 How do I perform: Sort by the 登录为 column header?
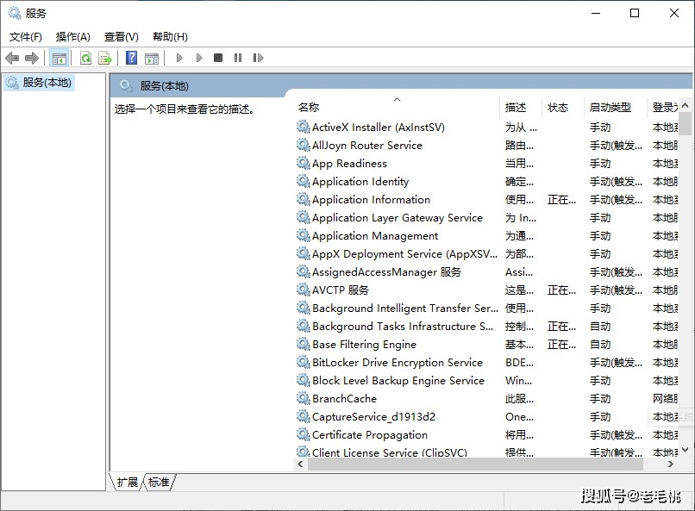[x=663, y=107]
